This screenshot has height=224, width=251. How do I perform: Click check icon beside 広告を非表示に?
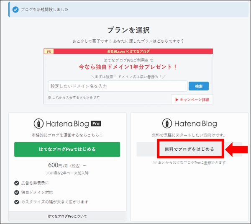[17, 183]
